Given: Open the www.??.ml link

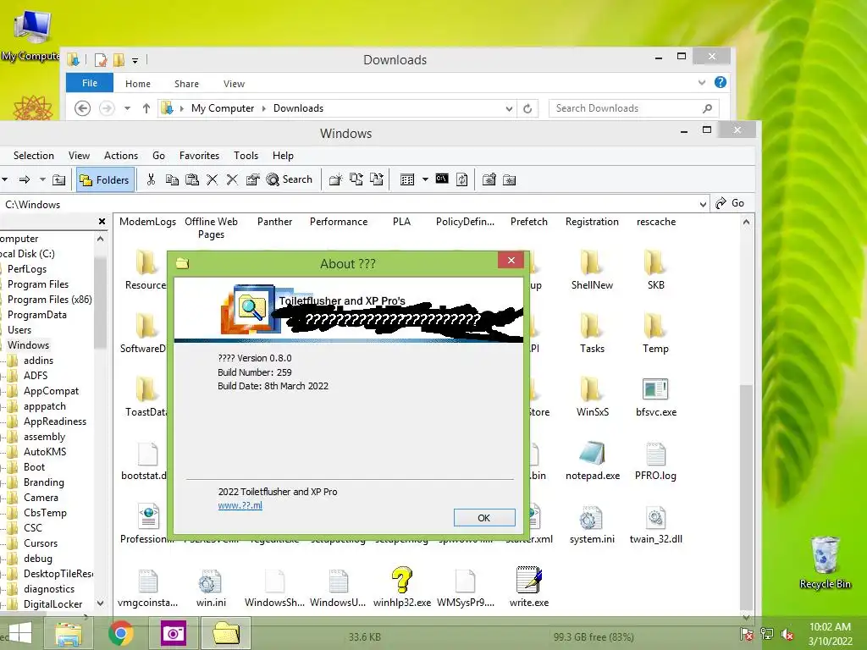Looking at the screenshot, I should click(240, 505).
